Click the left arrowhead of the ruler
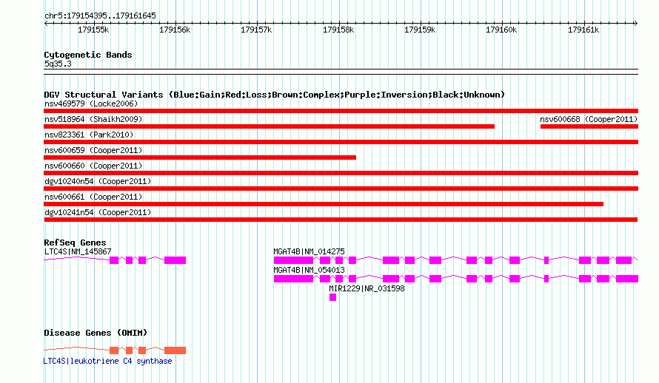The image size is (659, 383). click(46, 24)
